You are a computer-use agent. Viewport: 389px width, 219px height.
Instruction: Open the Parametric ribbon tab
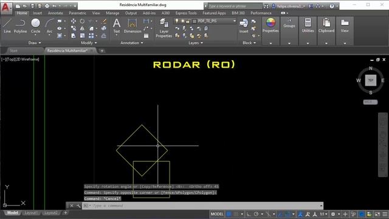(x=77, y=13)
